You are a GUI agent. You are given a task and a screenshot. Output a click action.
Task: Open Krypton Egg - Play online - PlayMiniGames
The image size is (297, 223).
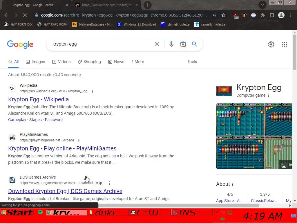pos(62,148)
